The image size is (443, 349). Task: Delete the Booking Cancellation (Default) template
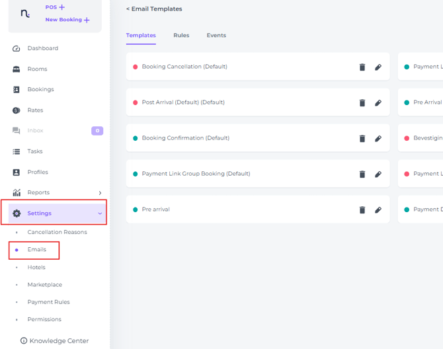pos(362,67)
